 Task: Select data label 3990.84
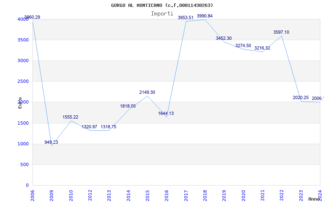[x=205, y=16]
